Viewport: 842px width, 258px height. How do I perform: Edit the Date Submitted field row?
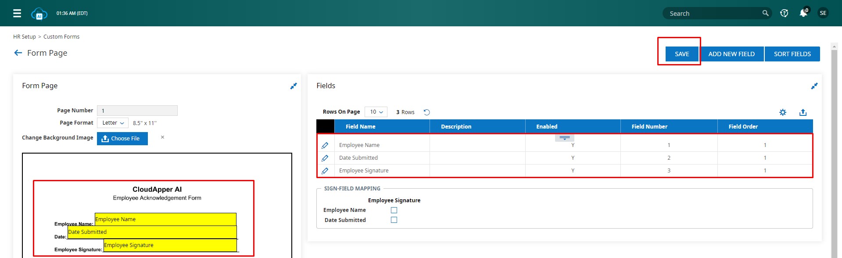pyautogui.click(x=325, y=158)
